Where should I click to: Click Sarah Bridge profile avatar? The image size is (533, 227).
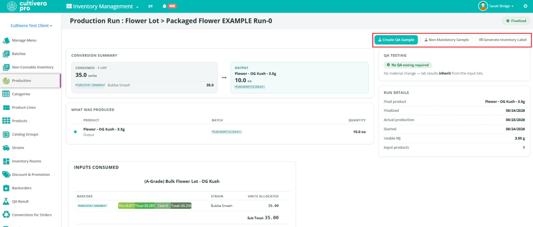point(483,6)
